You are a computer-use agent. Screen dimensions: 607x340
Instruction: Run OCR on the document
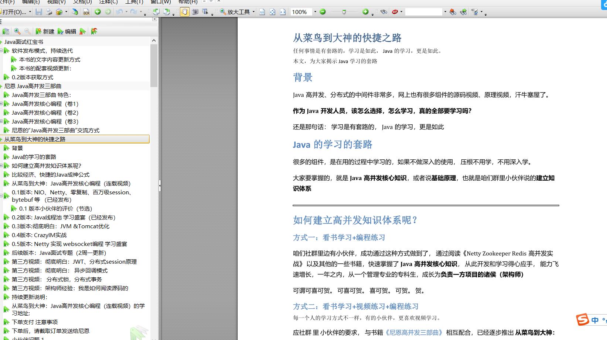click(86, 12)
